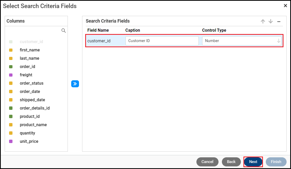Screen dimensions: 291x169
Task: Close the Select Search Criteria Fields dialog
Action: click(x=285, y=6)
